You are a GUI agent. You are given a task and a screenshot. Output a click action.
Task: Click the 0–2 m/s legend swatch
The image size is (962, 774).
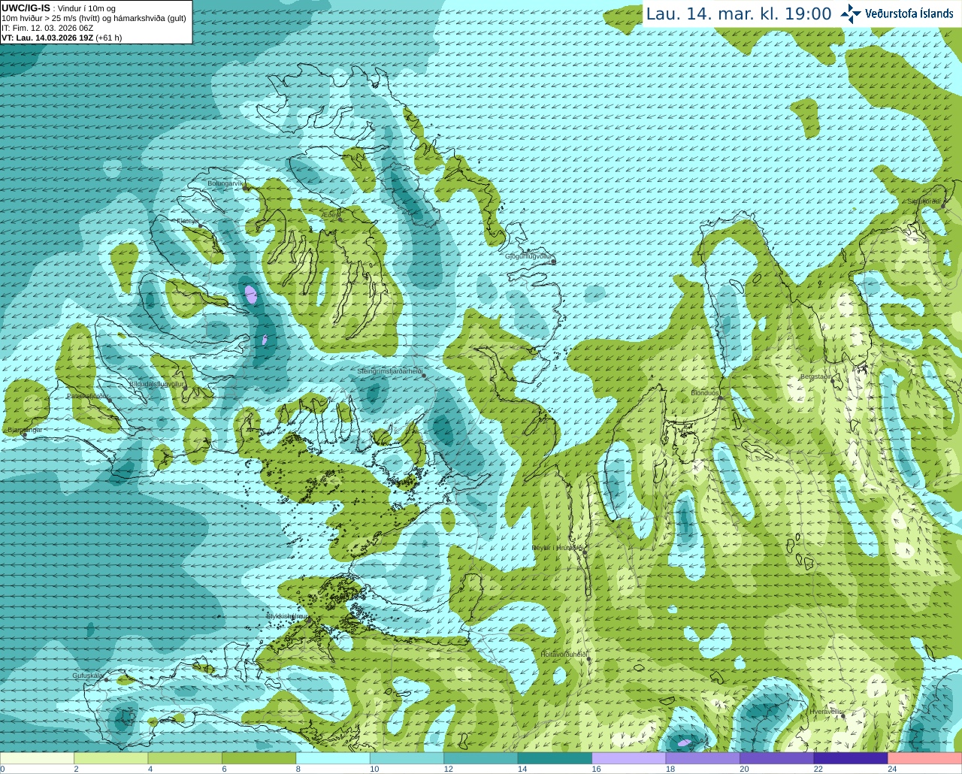click(37, 758)
